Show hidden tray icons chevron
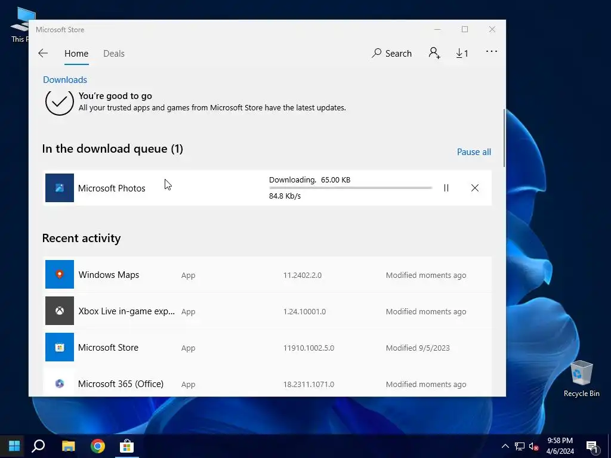The image size is (611, 458). pyautogui.click(x=505, y=446)
